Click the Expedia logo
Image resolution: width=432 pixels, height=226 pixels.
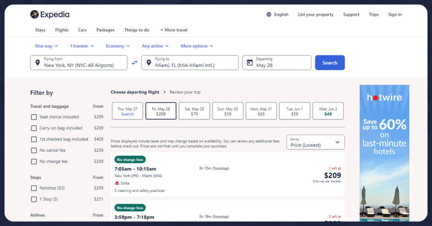[x=50, y=14]
